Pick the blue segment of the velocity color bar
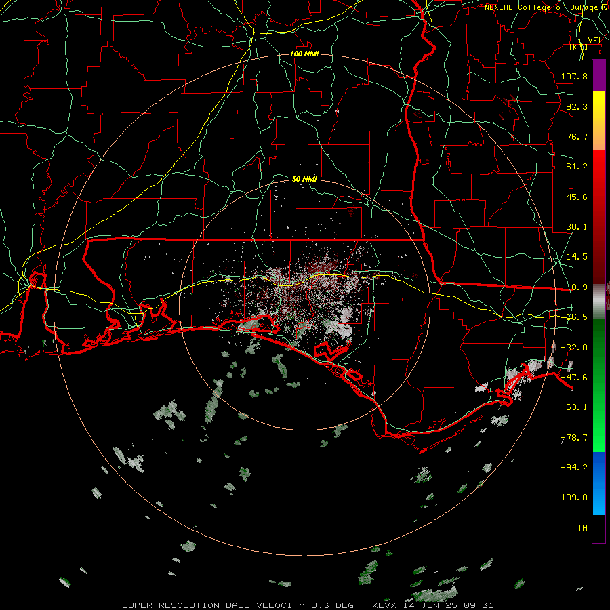Screen dimensions: 610x610 click(598, 483)
